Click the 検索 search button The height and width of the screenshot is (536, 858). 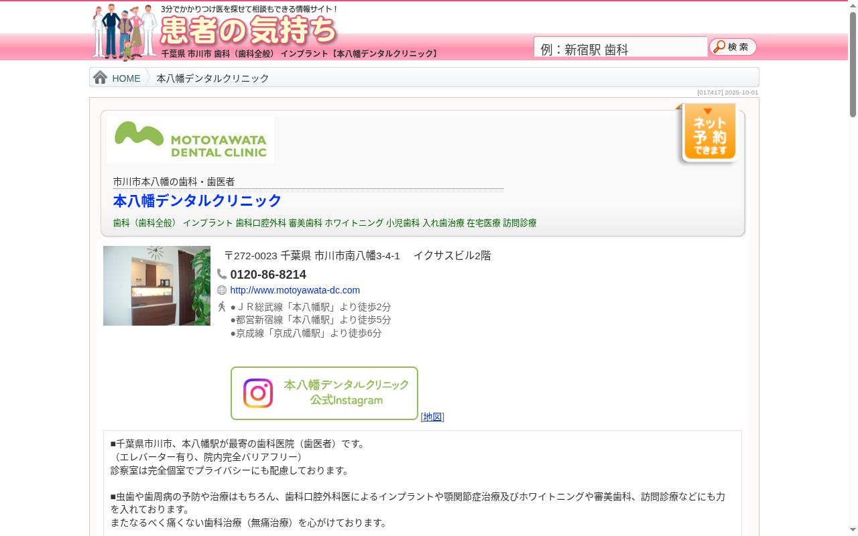(733, 47)
